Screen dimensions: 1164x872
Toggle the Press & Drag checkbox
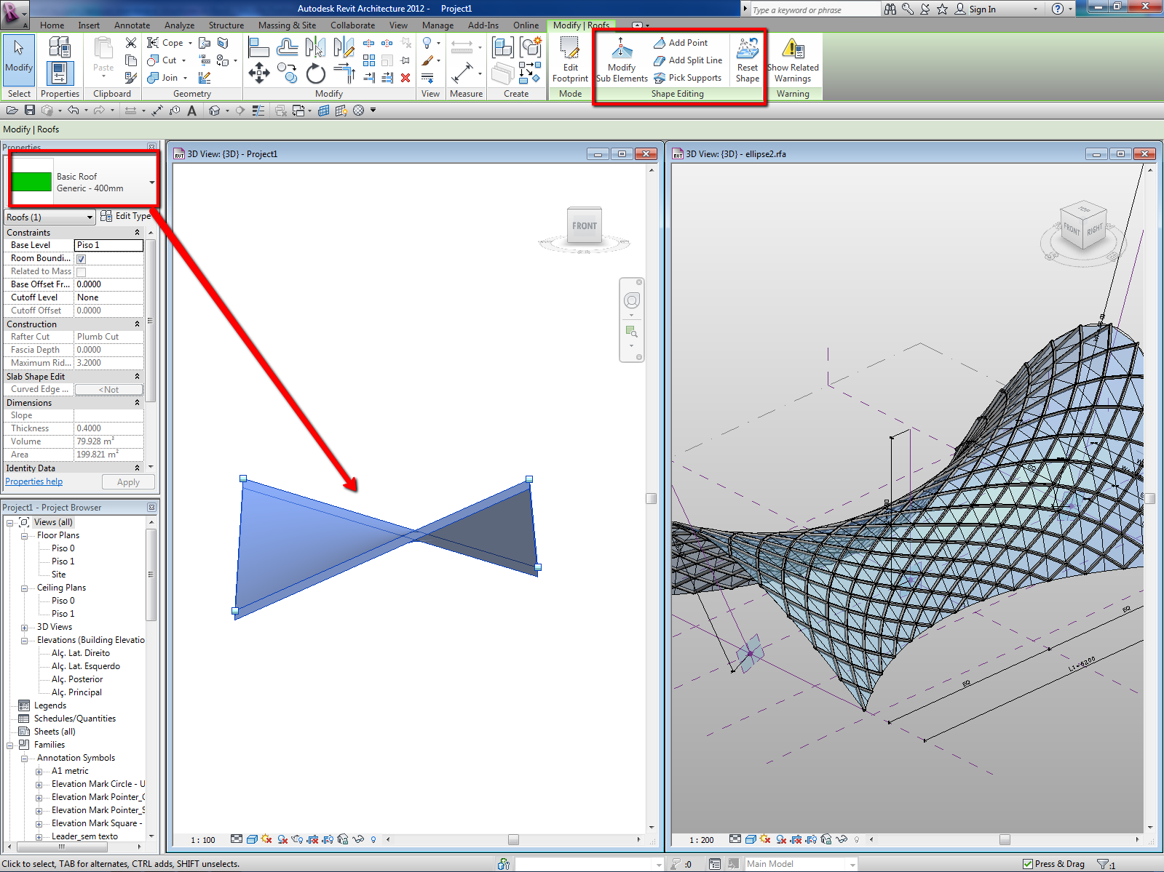1028,864
